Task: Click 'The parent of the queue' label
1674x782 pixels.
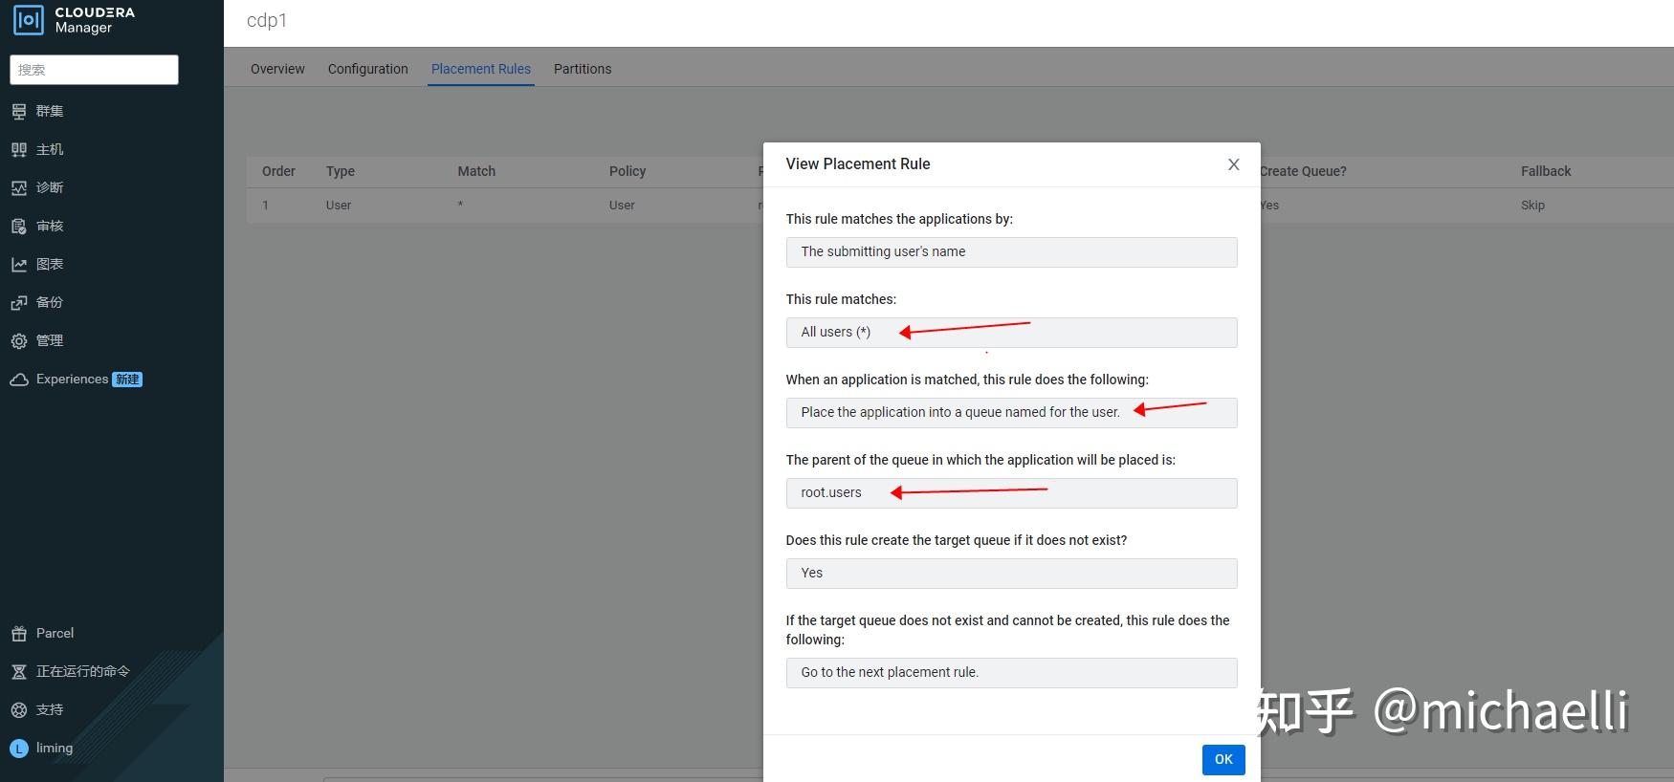Action: [x=980, y=460]
